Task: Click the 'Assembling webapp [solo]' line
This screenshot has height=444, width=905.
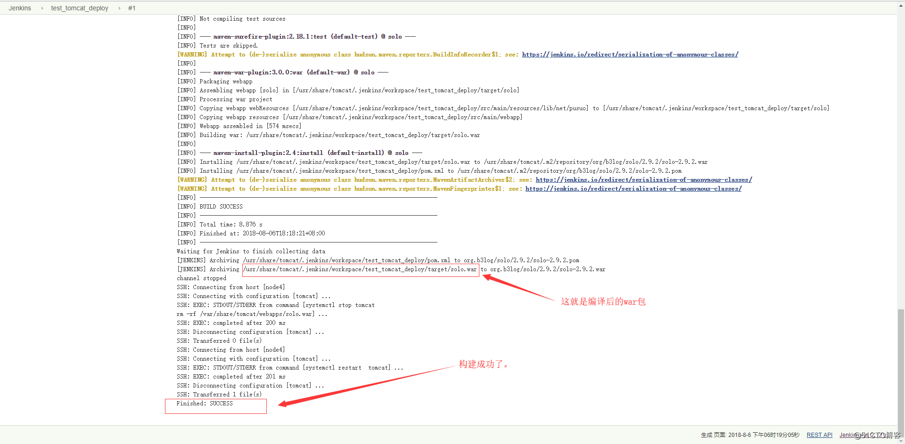Action: pos(348,90)
